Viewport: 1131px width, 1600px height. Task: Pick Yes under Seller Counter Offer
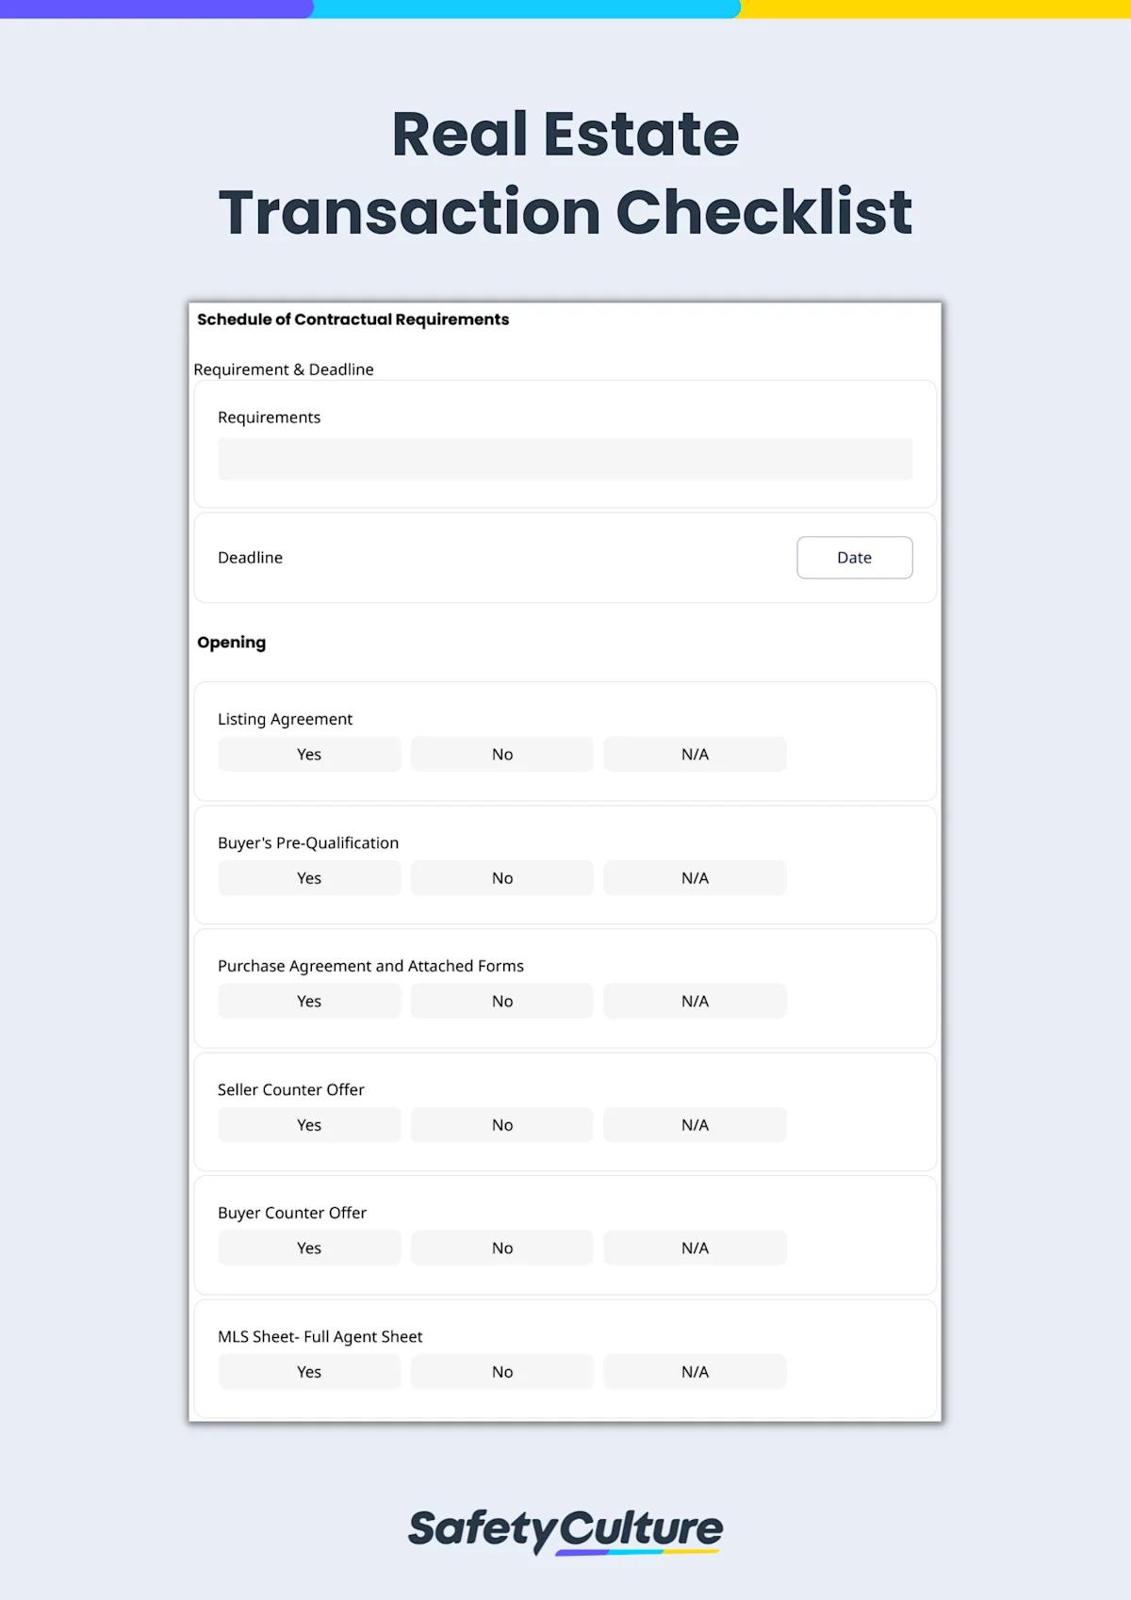click(309, 1125)
